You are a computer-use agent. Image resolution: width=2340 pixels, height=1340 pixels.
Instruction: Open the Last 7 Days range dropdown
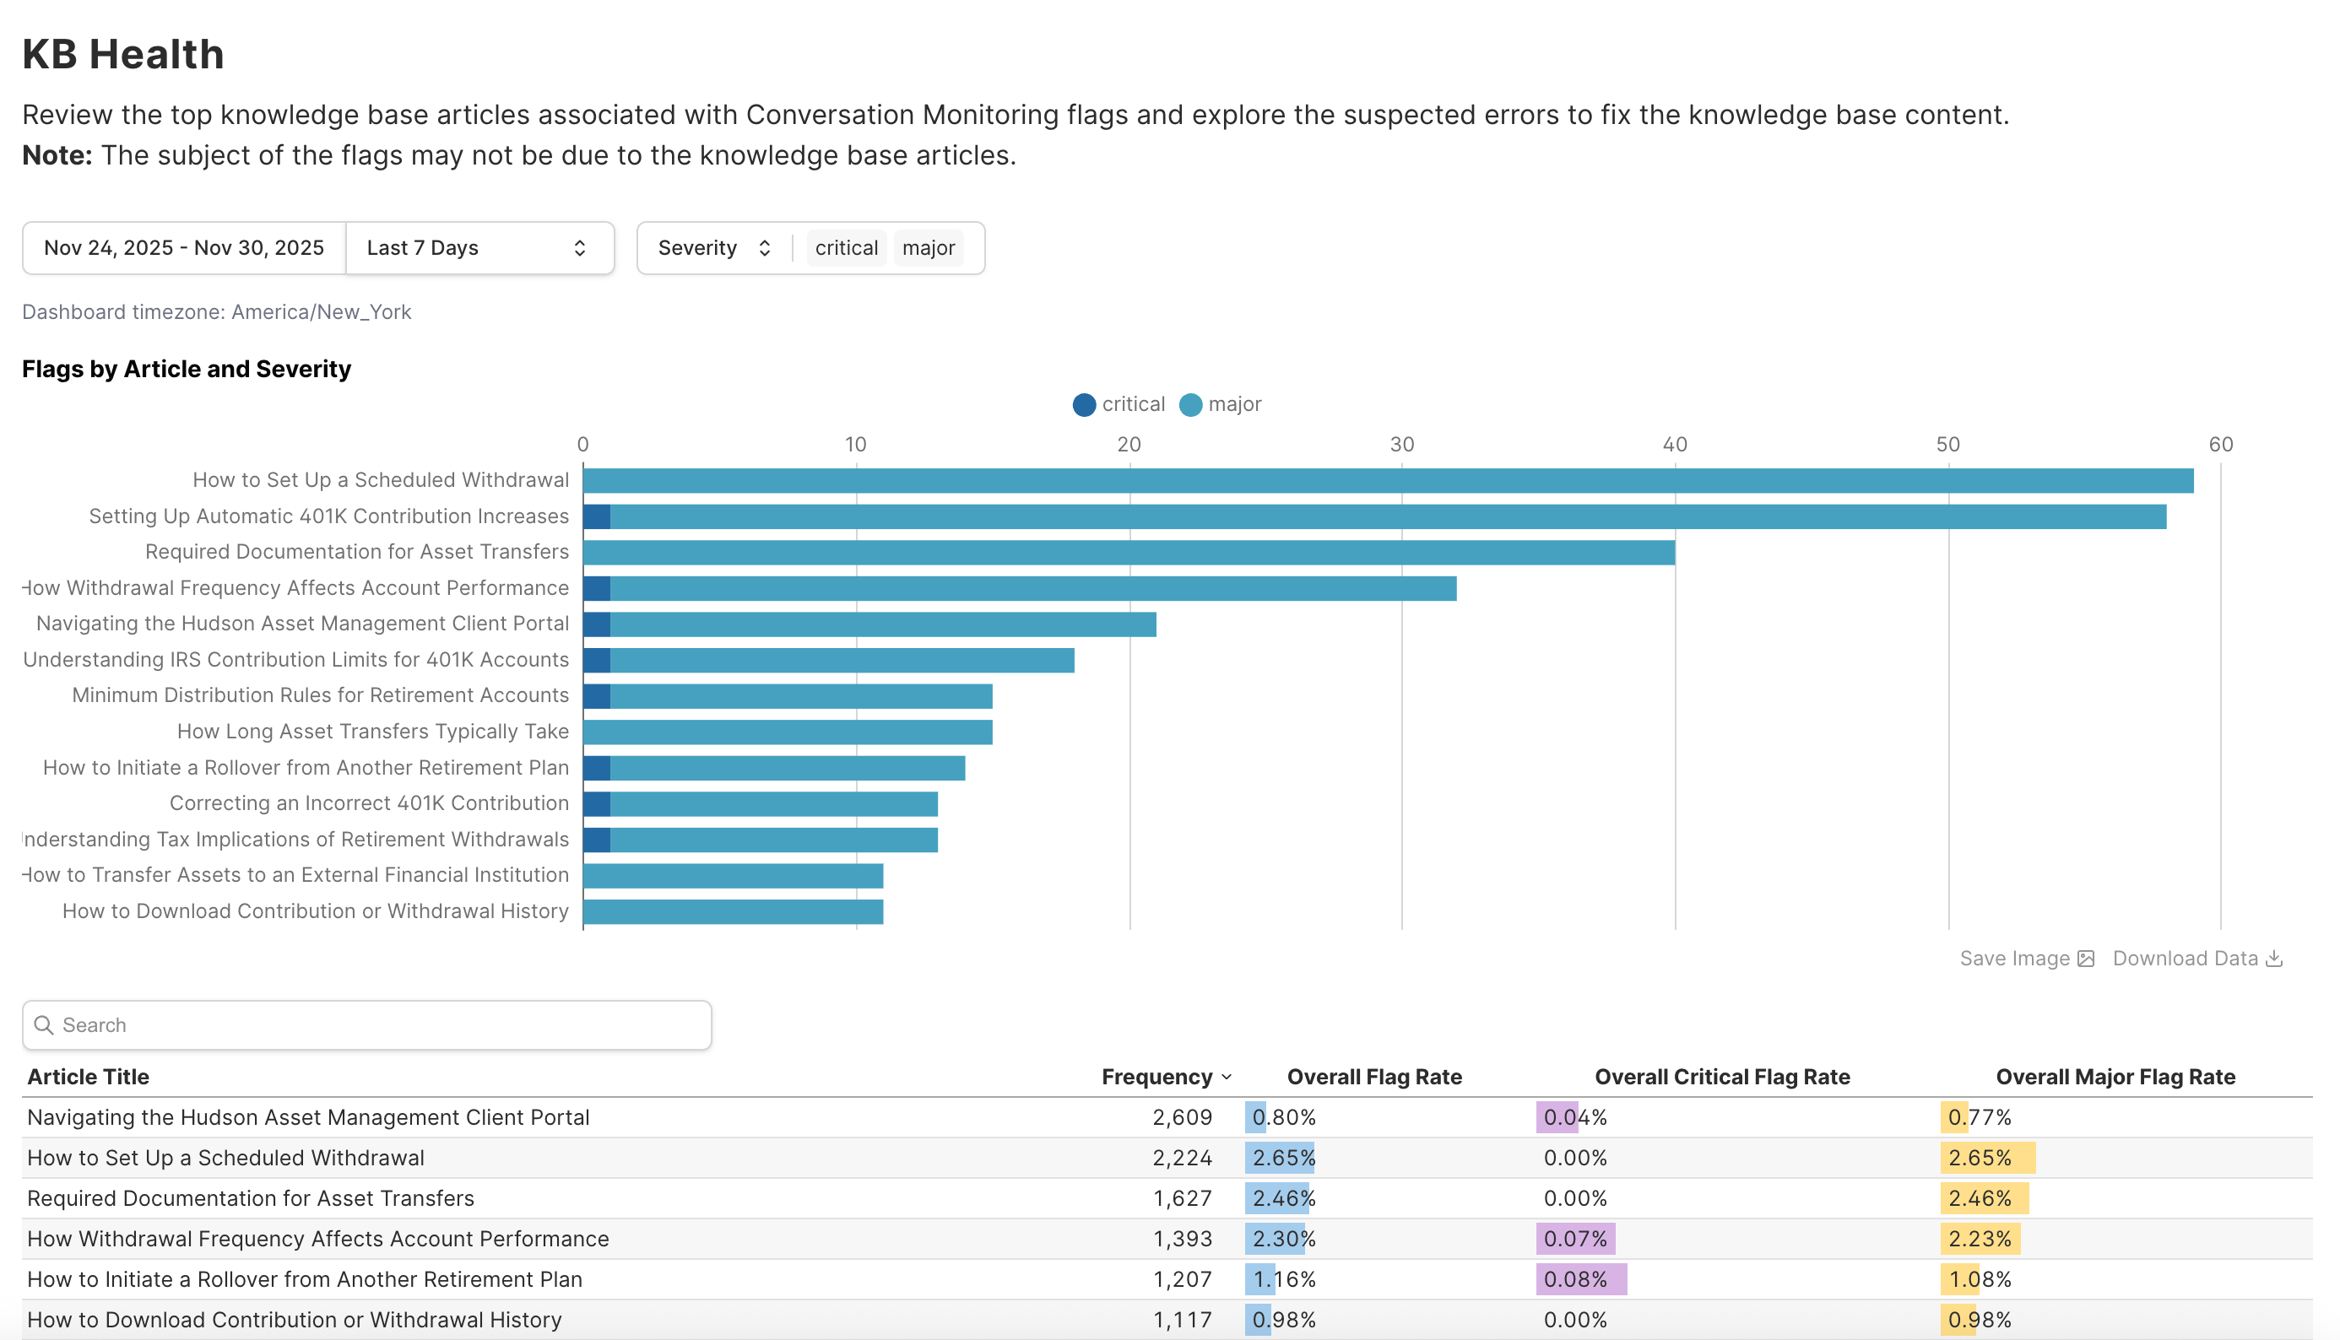tap(479, 247)
